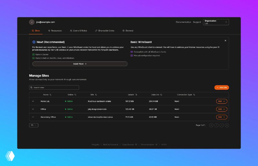Select the 101.12 MB data-in value
Image resolution: width=258 pixels, height=166 pixels.
[130, 101]
